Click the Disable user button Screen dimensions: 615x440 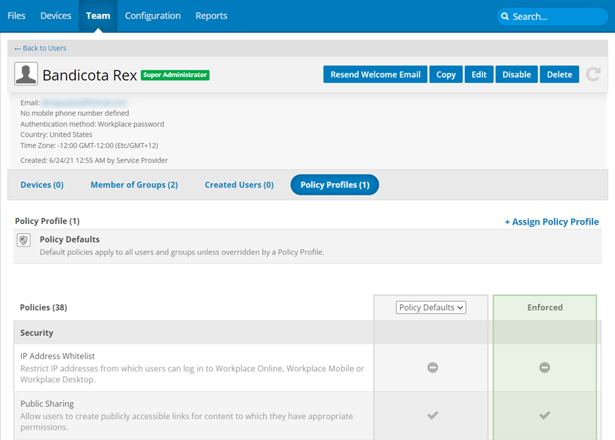click(x=516, y=74)
